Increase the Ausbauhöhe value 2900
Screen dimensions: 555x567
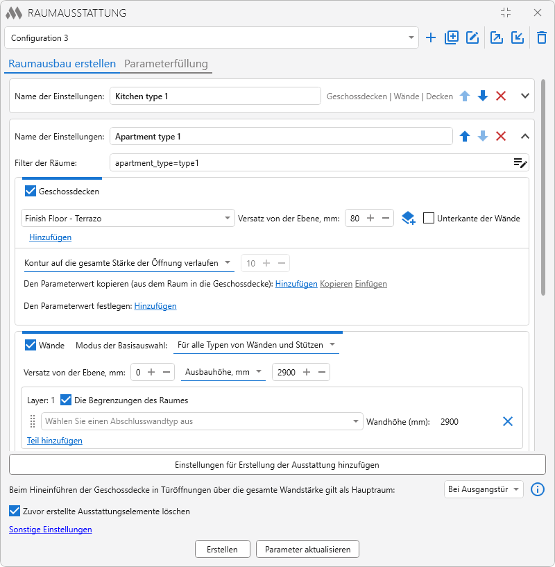[307, 372]
